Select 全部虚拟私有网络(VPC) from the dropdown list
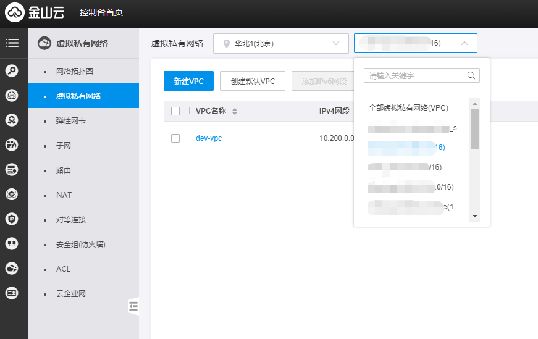Screen dimensions: 538x339 (x=408, y=108)
